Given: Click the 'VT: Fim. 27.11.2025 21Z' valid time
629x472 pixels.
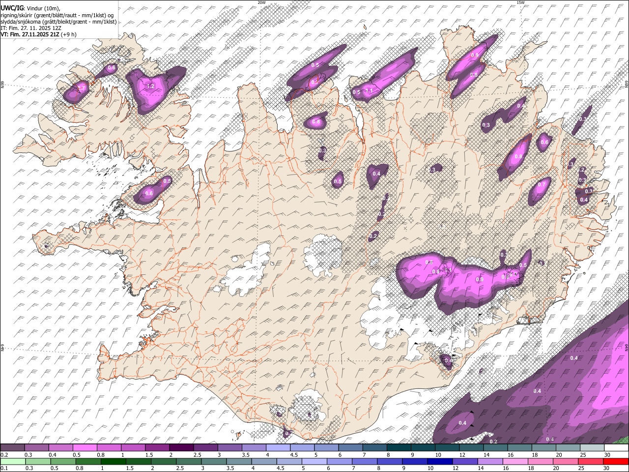Looking at the screenshot, I should [x=29, y=34].
